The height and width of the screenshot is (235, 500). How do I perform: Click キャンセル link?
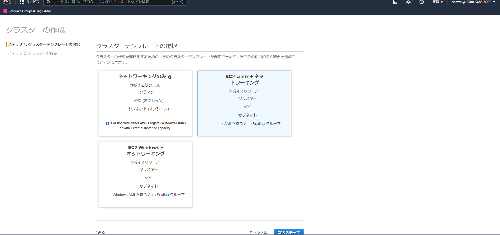pos(258,232)
